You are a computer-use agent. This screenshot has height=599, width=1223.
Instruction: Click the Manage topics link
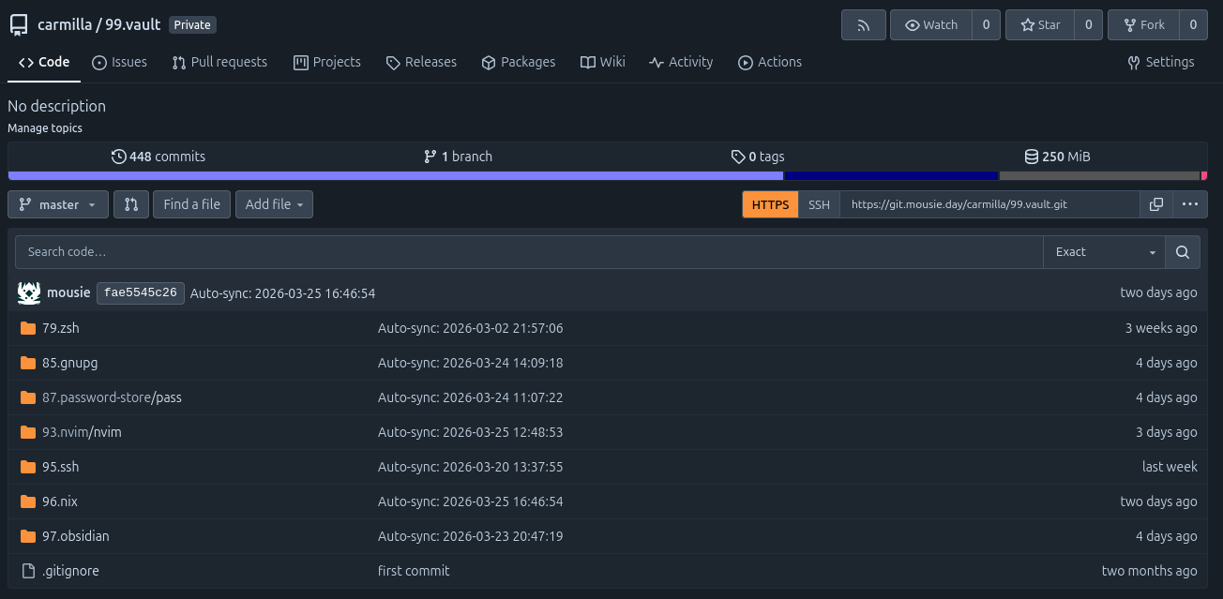click(45, 128)
